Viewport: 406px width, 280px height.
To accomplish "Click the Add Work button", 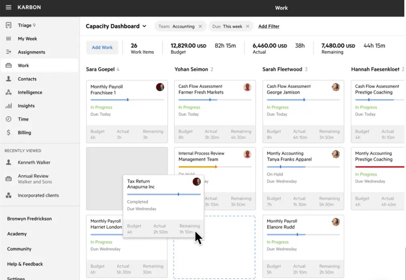I will coord(102,47).
